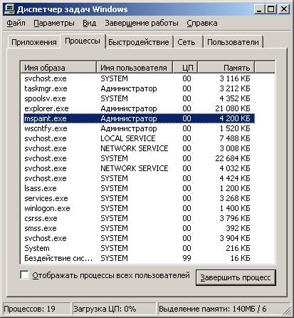This screenshot has width=294, height=318.
Task: Select svchost.exe using 3 008 КБ
Action: 140,148
